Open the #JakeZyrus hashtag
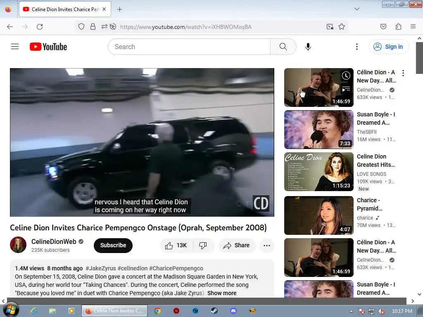This screenshot has height=317, width=423. [101, 268]
